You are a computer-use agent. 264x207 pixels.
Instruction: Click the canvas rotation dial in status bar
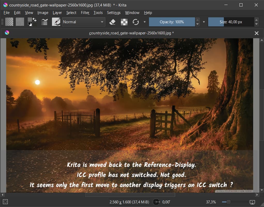[156, 202]
